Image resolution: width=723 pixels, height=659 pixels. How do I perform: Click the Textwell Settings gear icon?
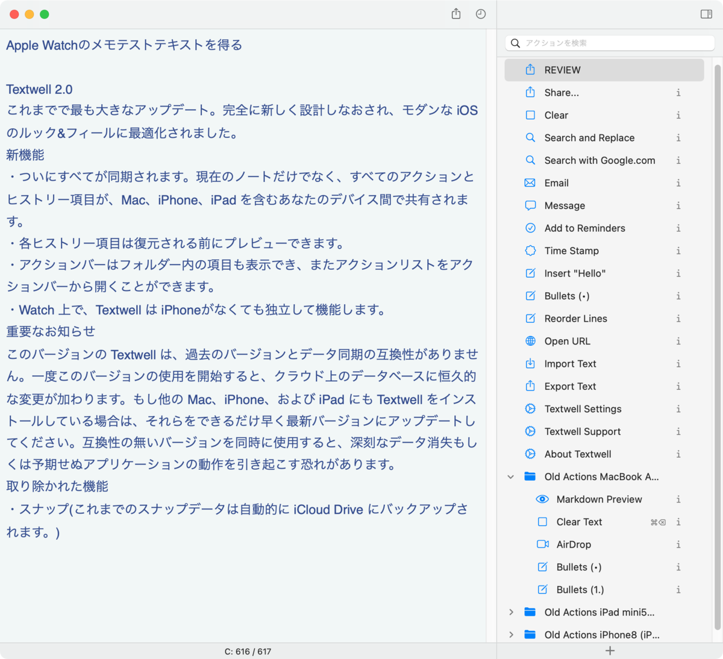click(x=530, y=408)
